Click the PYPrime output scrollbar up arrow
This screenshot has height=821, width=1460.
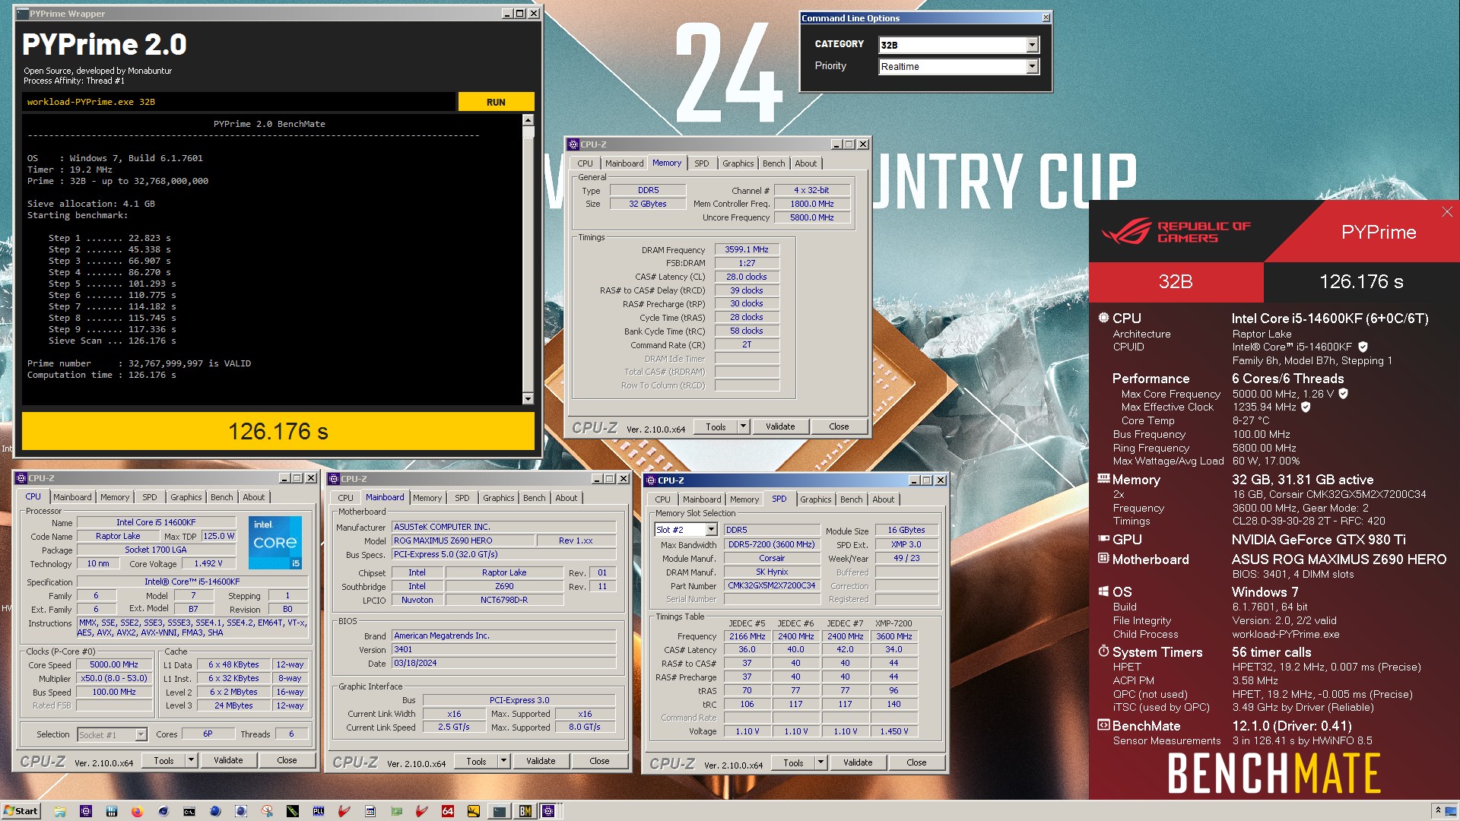pyautogui.click(x=528, y=120)
